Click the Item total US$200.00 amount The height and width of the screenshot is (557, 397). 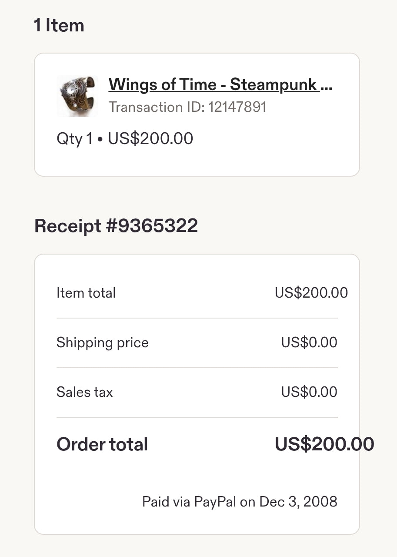click(311, 293)
